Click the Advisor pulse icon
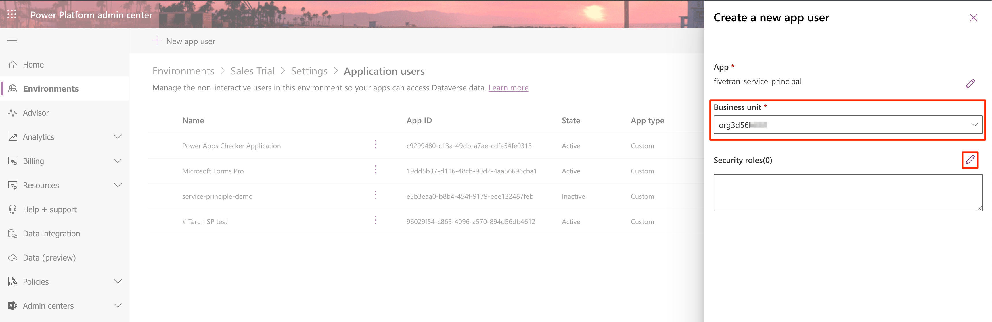Viewport: 992px width, 322px height. click(x=13, y=113)
